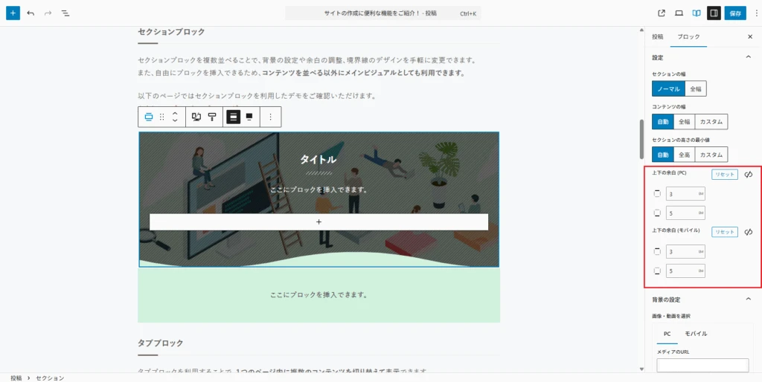762x382 pixels.
Task: Click the sidebar vertical scrollbar thumb
Action: pos(641,139)
